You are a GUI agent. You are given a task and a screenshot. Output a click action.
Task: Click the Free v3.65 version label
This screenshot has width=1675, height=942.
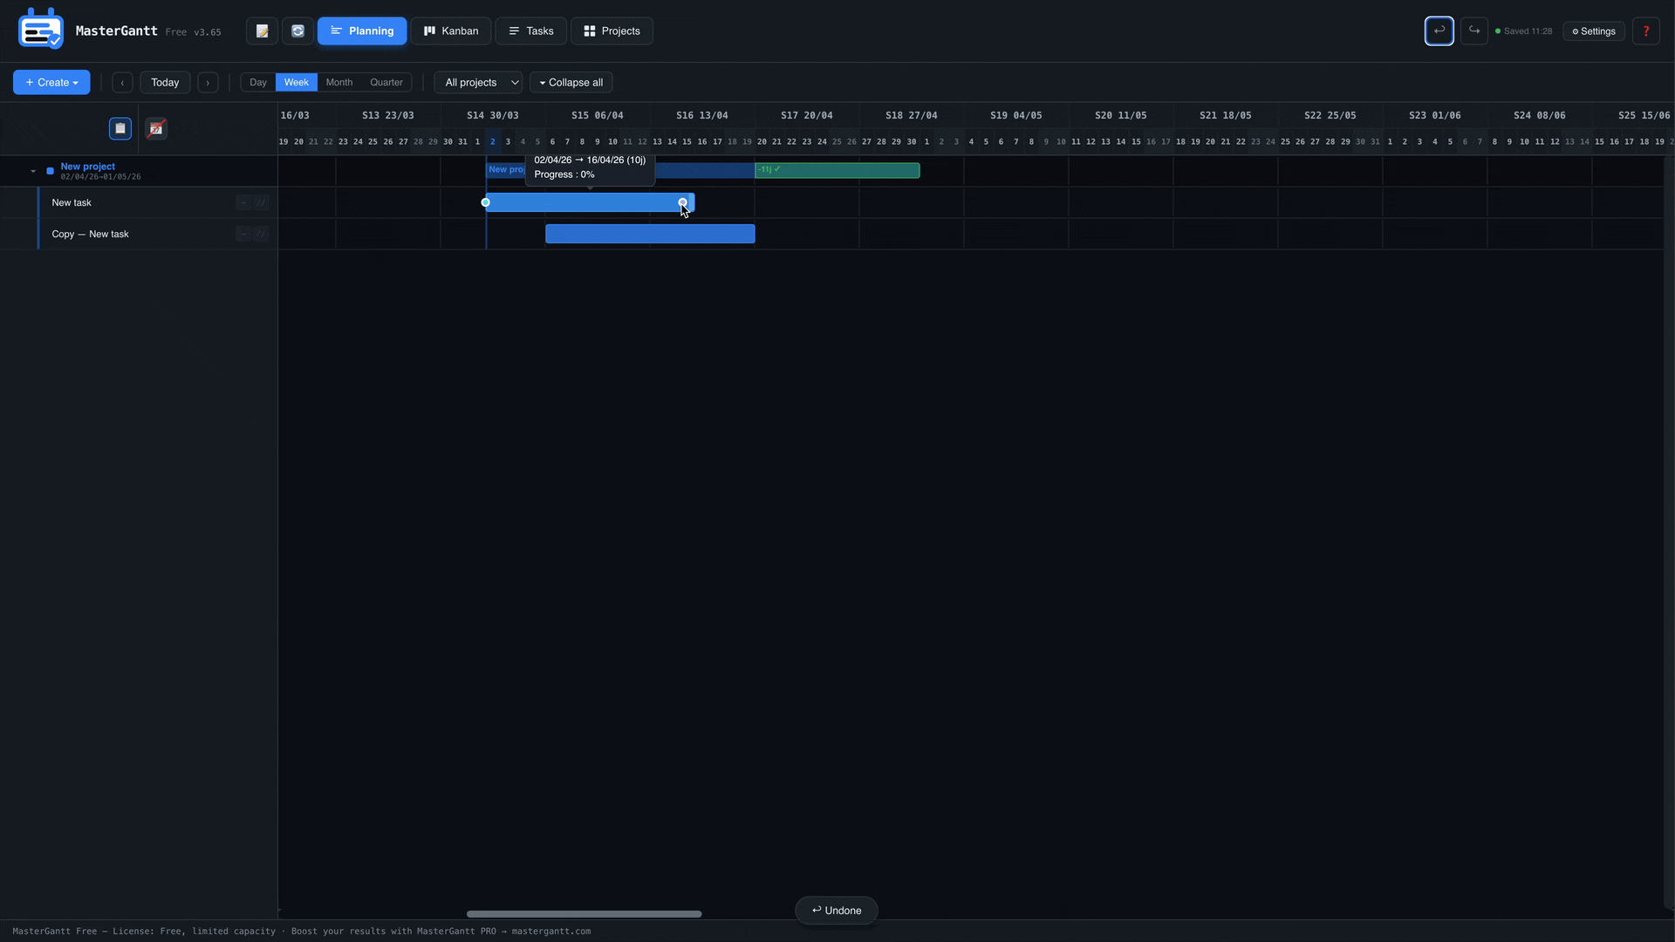pos(193,32)
